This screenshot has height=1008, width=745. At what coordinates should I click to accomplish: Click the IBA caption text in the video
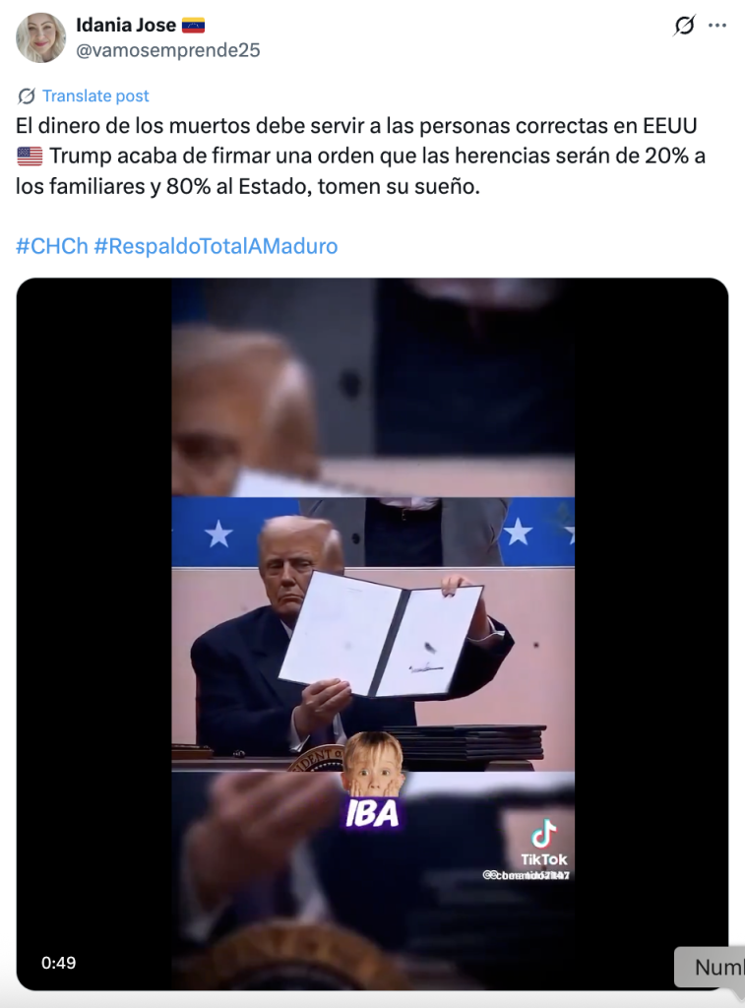[372, 814]
